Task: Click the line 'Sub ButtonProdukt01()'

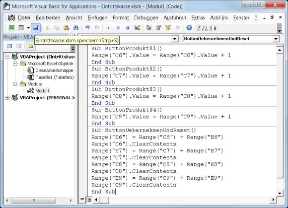Action: click(127, 49)
